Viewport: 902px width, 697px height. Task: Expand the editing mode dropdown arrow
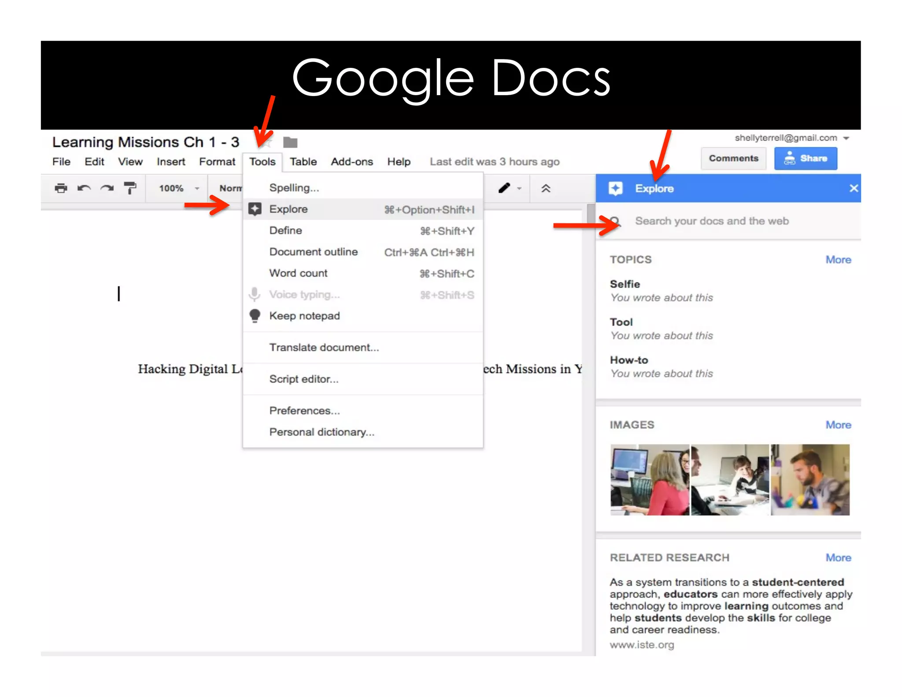coord(519,189)
